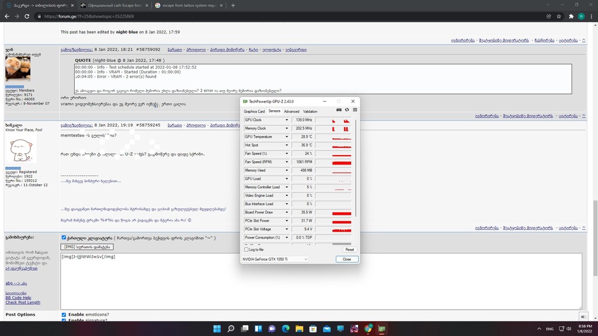The width and height of the screenshot is (598, 336).
Task: Switch to the Escape from Tarkov official site tab
Action: pos(114,5)
